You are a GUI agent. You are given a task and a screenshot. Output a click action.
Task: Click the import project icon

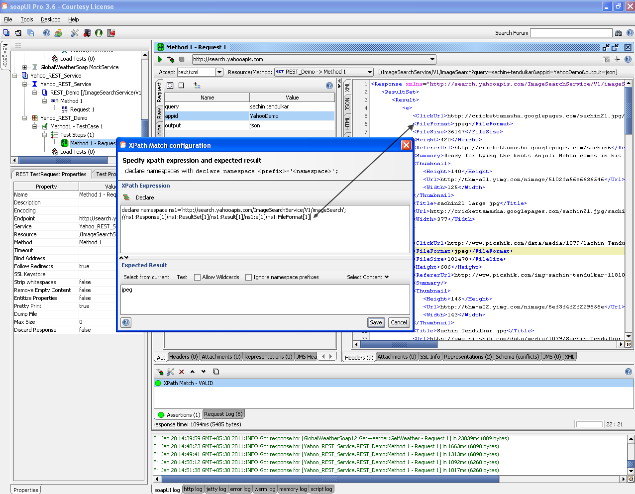click(x=18, y=33)
